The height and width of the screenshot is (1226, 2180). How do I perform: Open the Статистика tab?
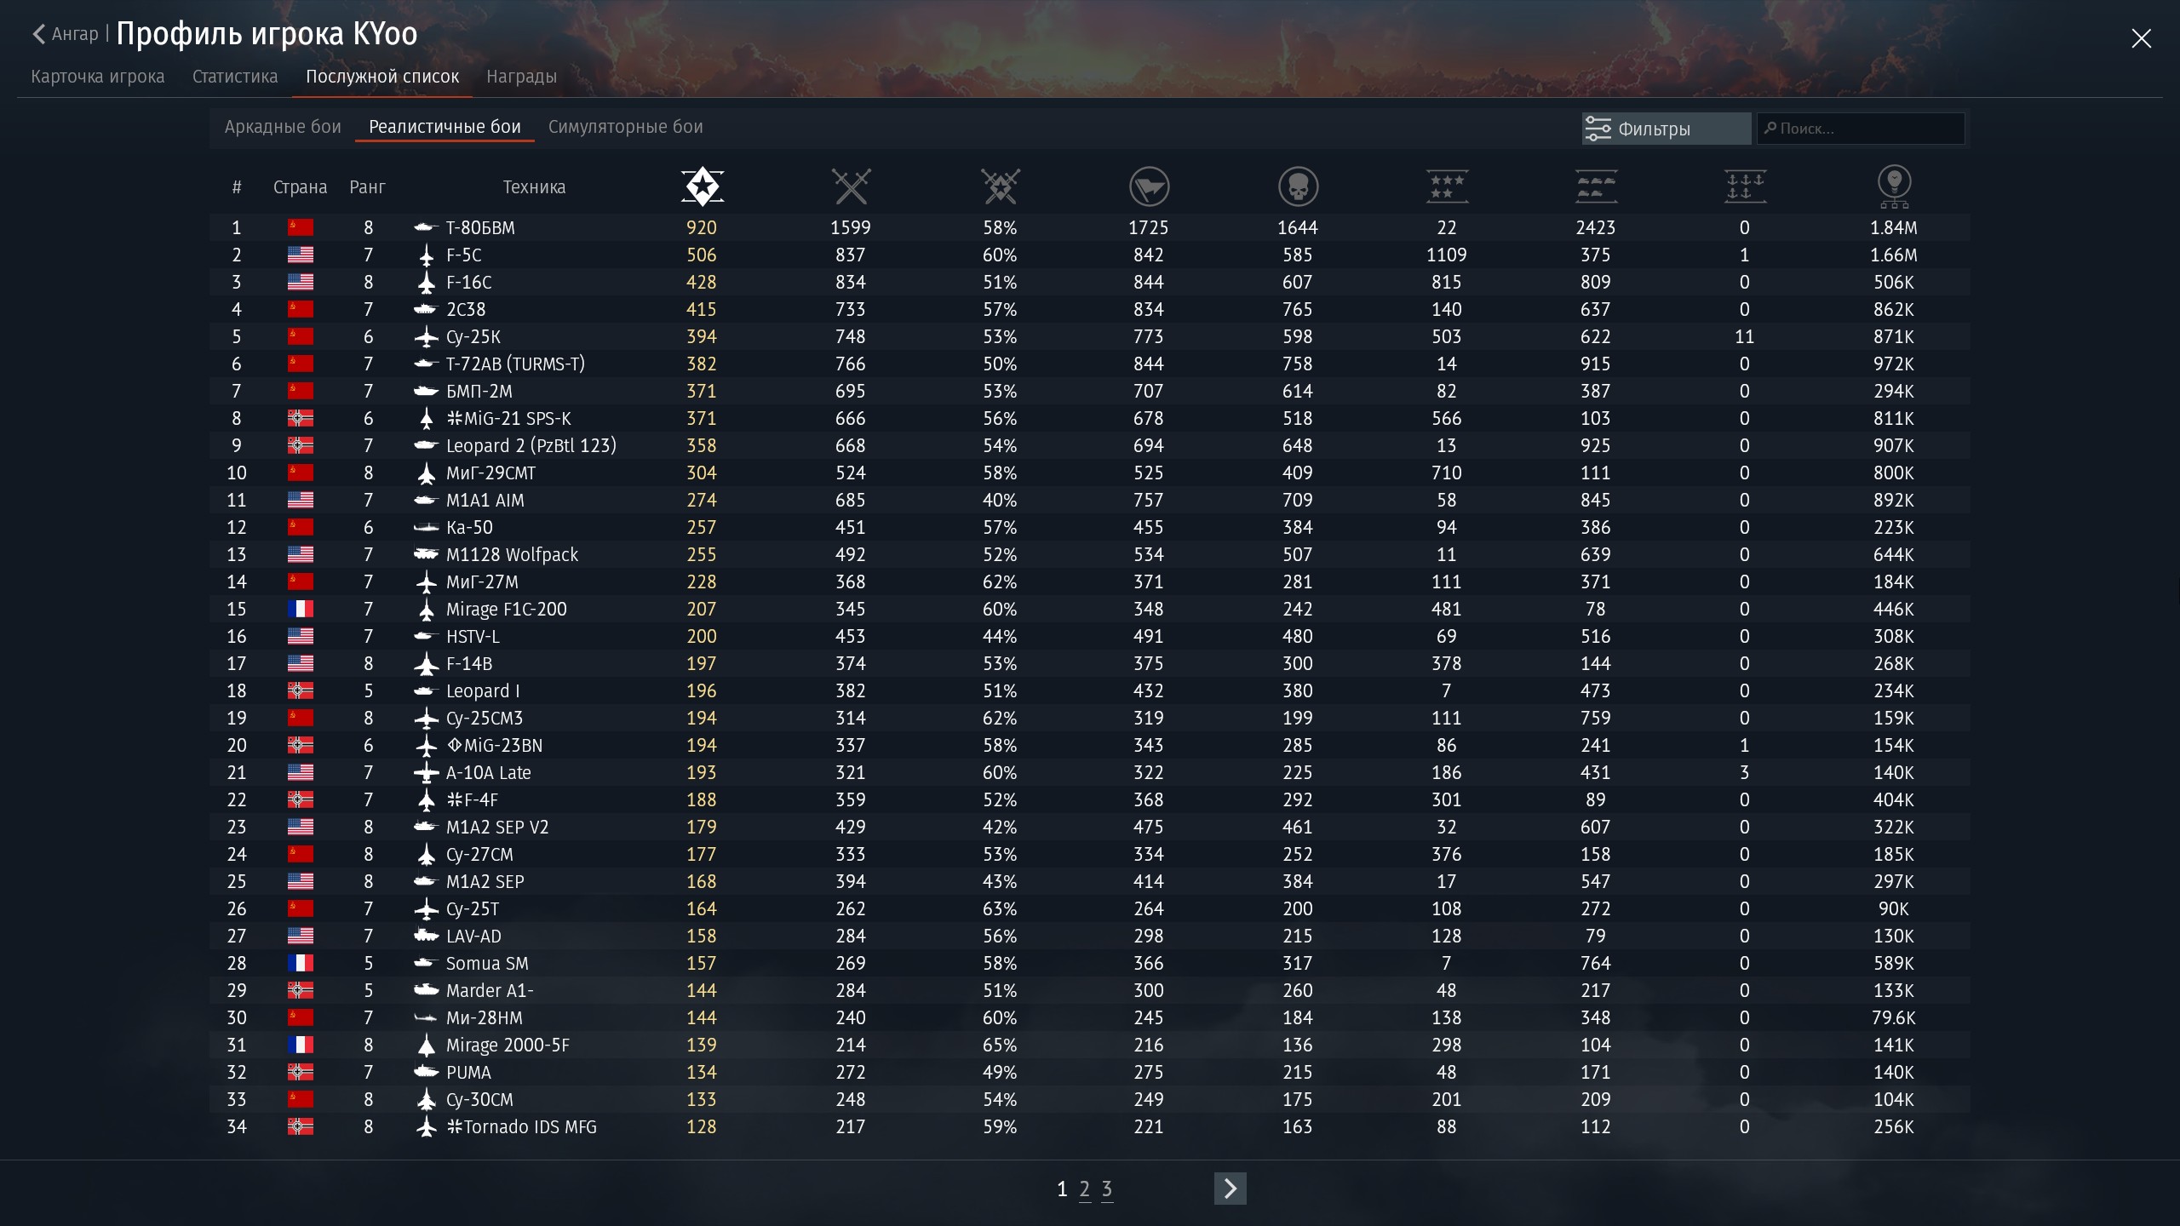click(235, 77)
